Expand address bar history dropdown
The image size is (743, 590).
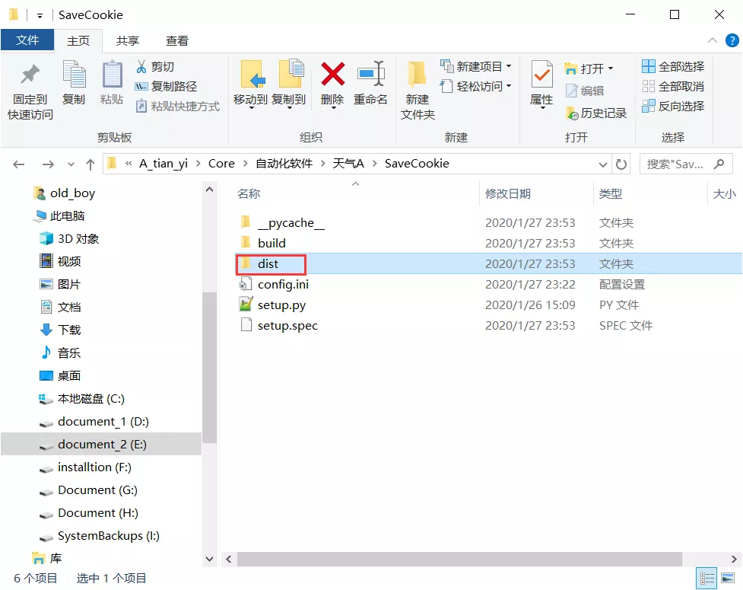[603, 164]
